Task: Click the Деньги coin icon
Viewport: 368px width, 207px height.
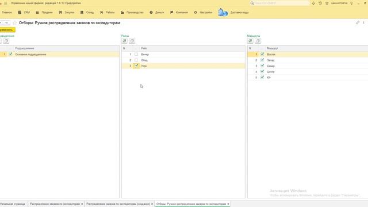Action: 151,12
